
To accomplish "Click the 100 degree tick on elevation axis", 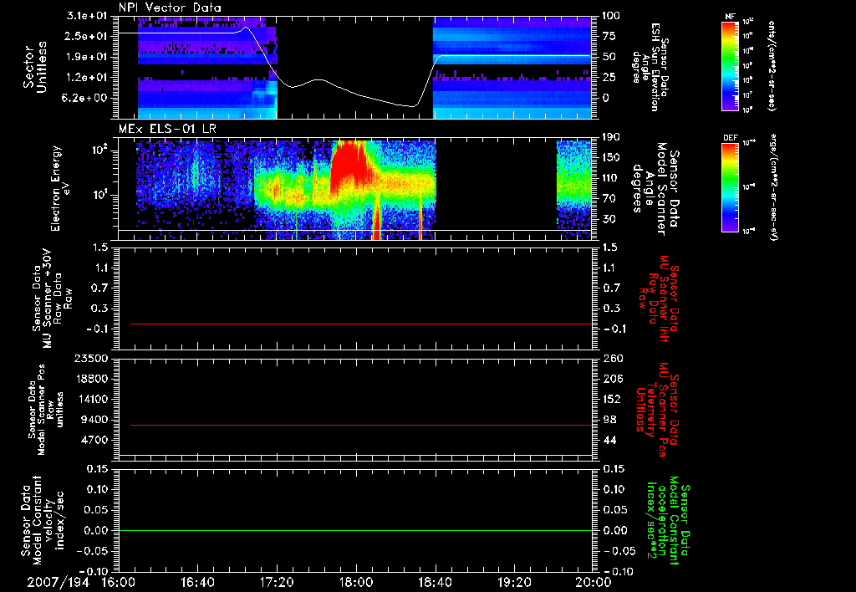I will (x=611, y=16).
